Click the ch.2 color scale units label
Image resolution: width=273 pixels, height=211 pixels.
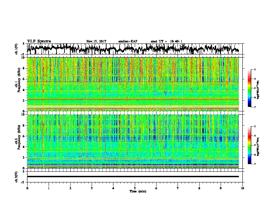[259, 147]
